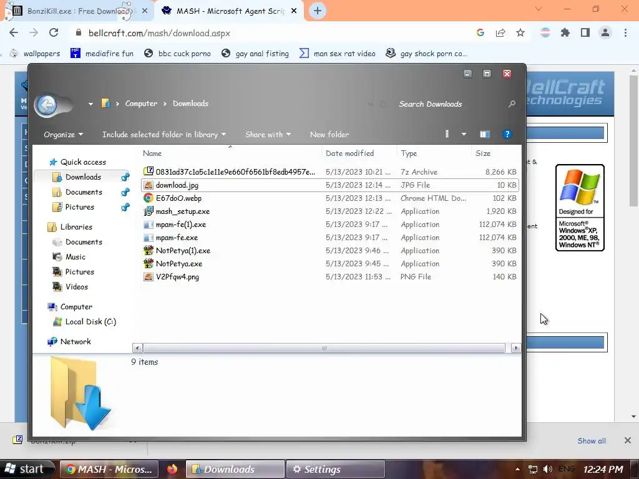
Task: Open Chrome three-dot menu
Action: tap(625, 32)
